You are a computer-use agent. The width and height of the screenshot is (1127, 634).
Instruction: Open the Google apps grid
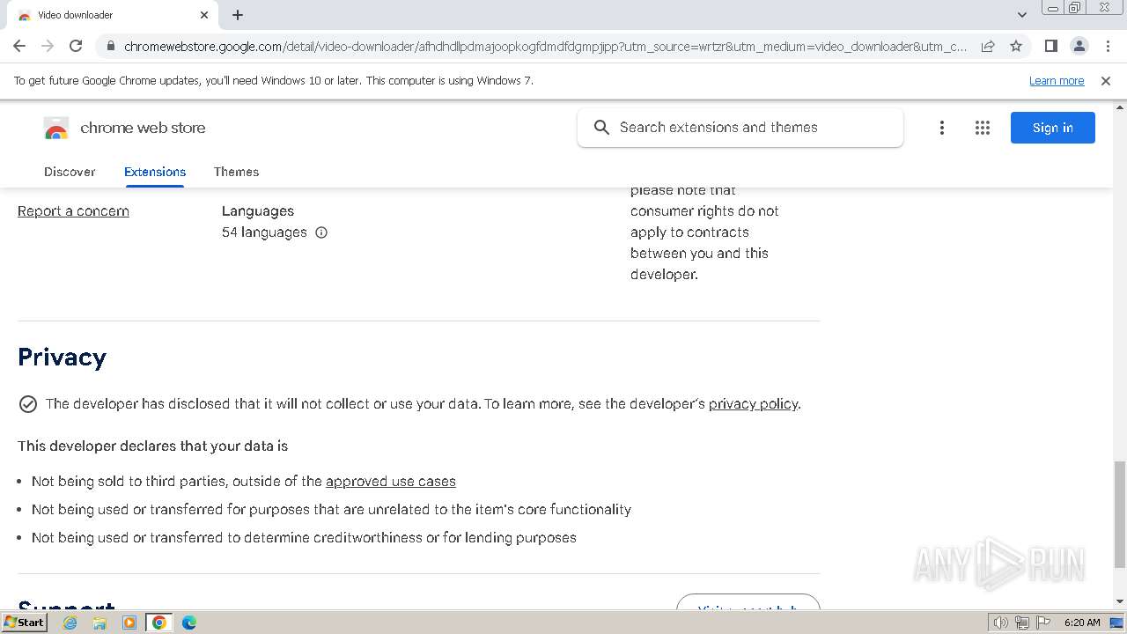[983, 128]
